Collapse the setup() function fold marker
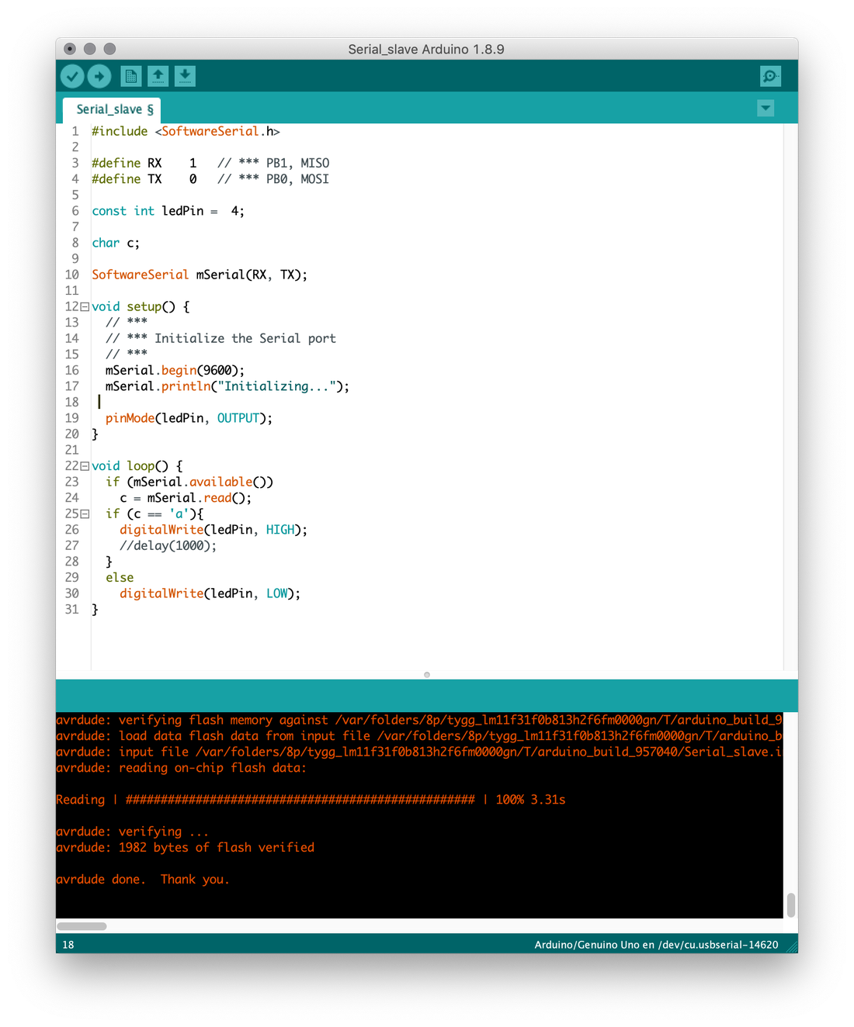This screenshot has width=854, height=1027. tap(85, 307)
